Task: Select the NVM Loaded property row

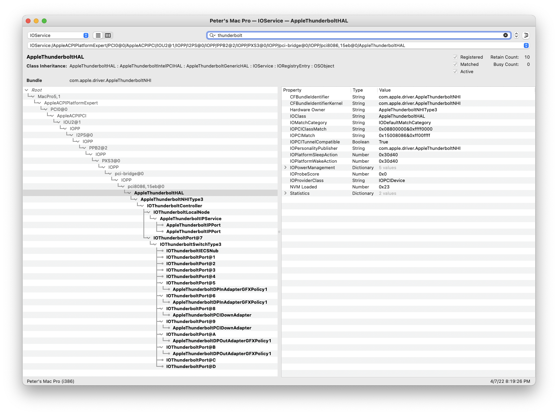Action: coord(408,187)
